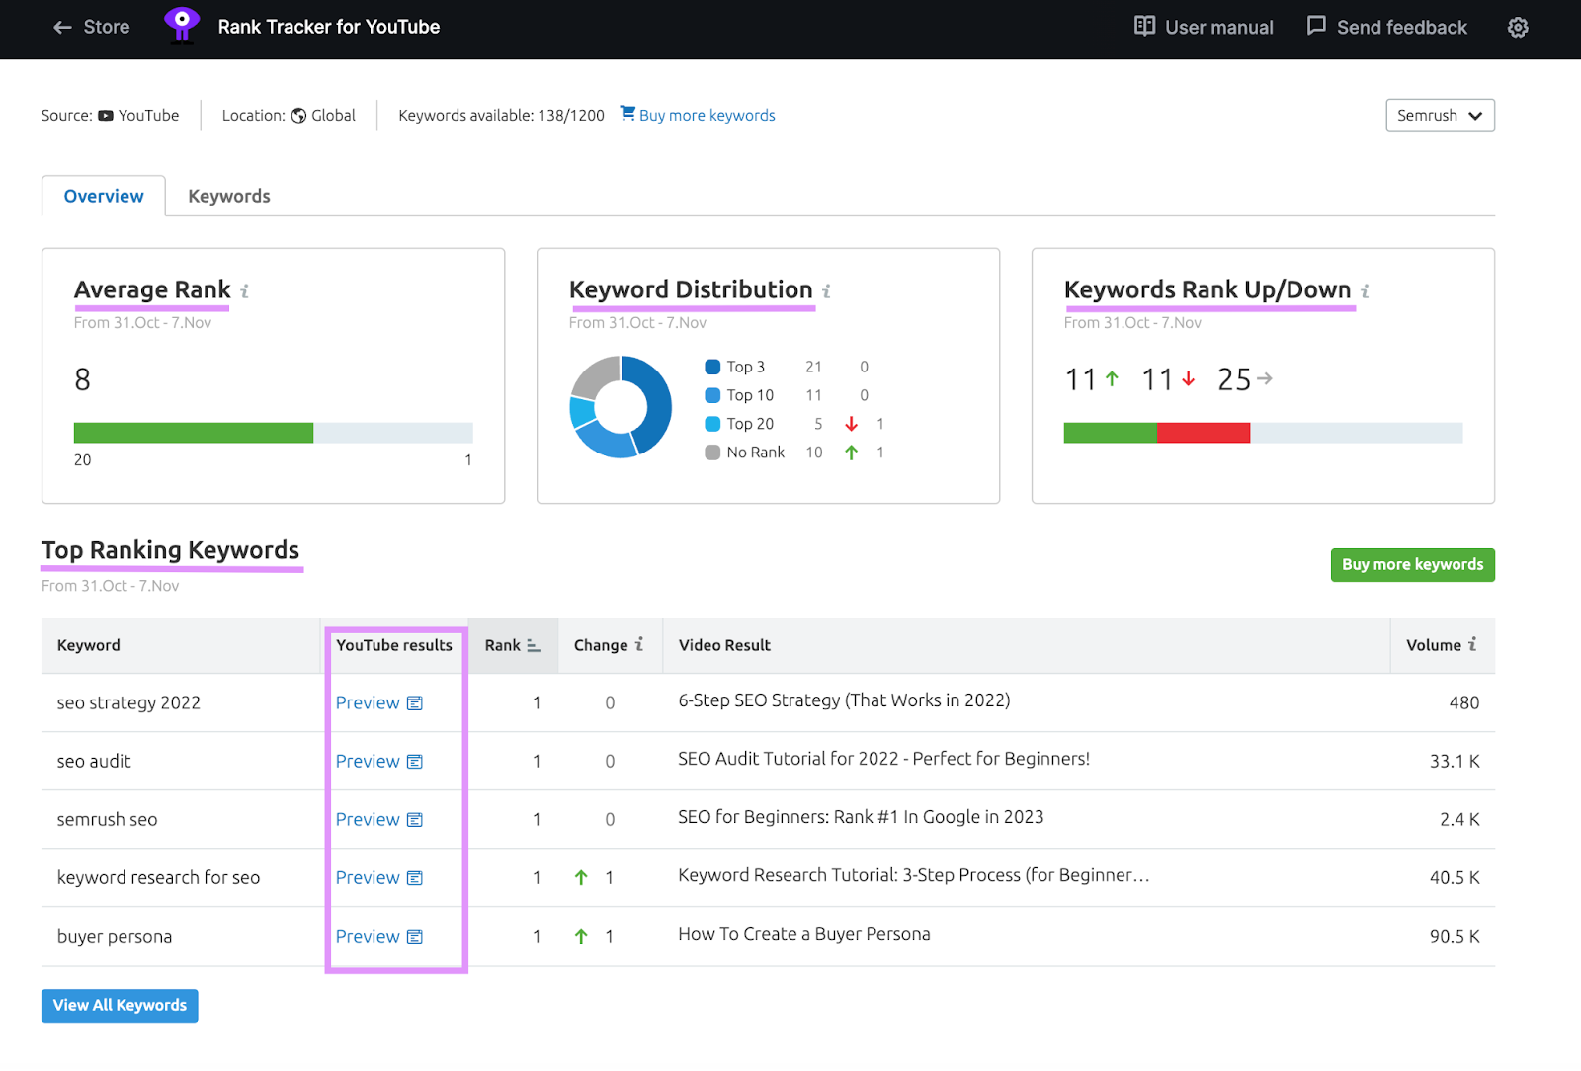Open the settings gear icon
Screen dimensions: 1581x1071
(1518, 27)
